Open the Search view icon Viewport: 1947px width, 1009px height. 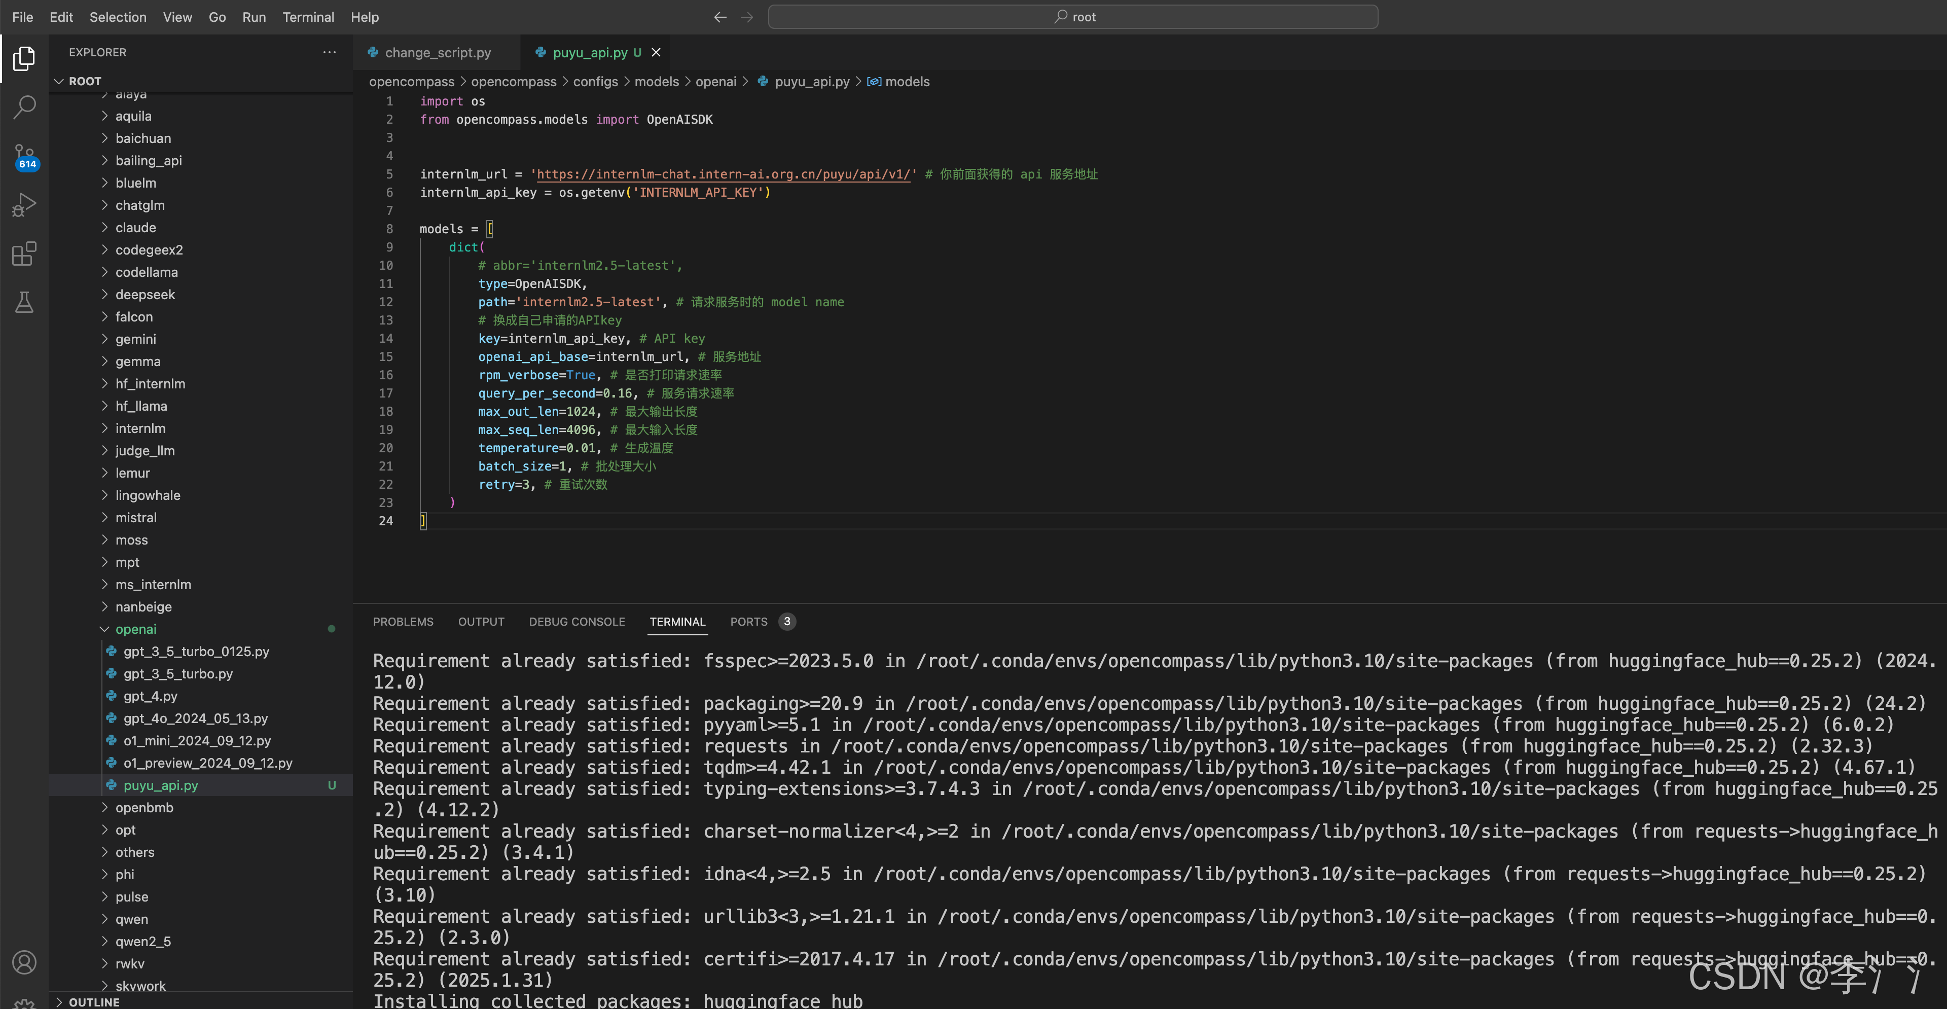click(x=24, y=106)
